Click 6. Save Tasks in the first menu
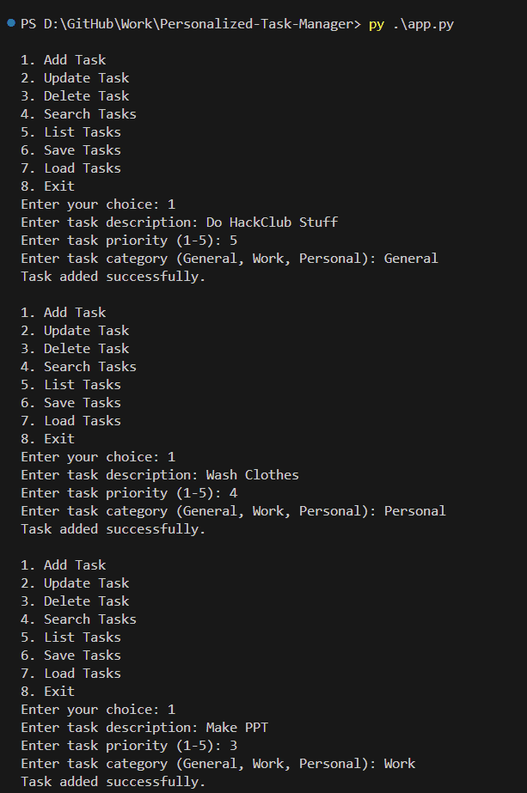 pyautogui.click(x=70, y=150)
